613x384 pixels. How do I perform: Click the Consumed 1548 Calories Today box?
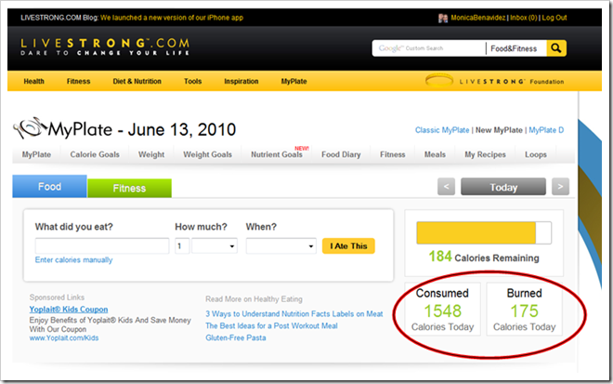[x=442, y=310]
